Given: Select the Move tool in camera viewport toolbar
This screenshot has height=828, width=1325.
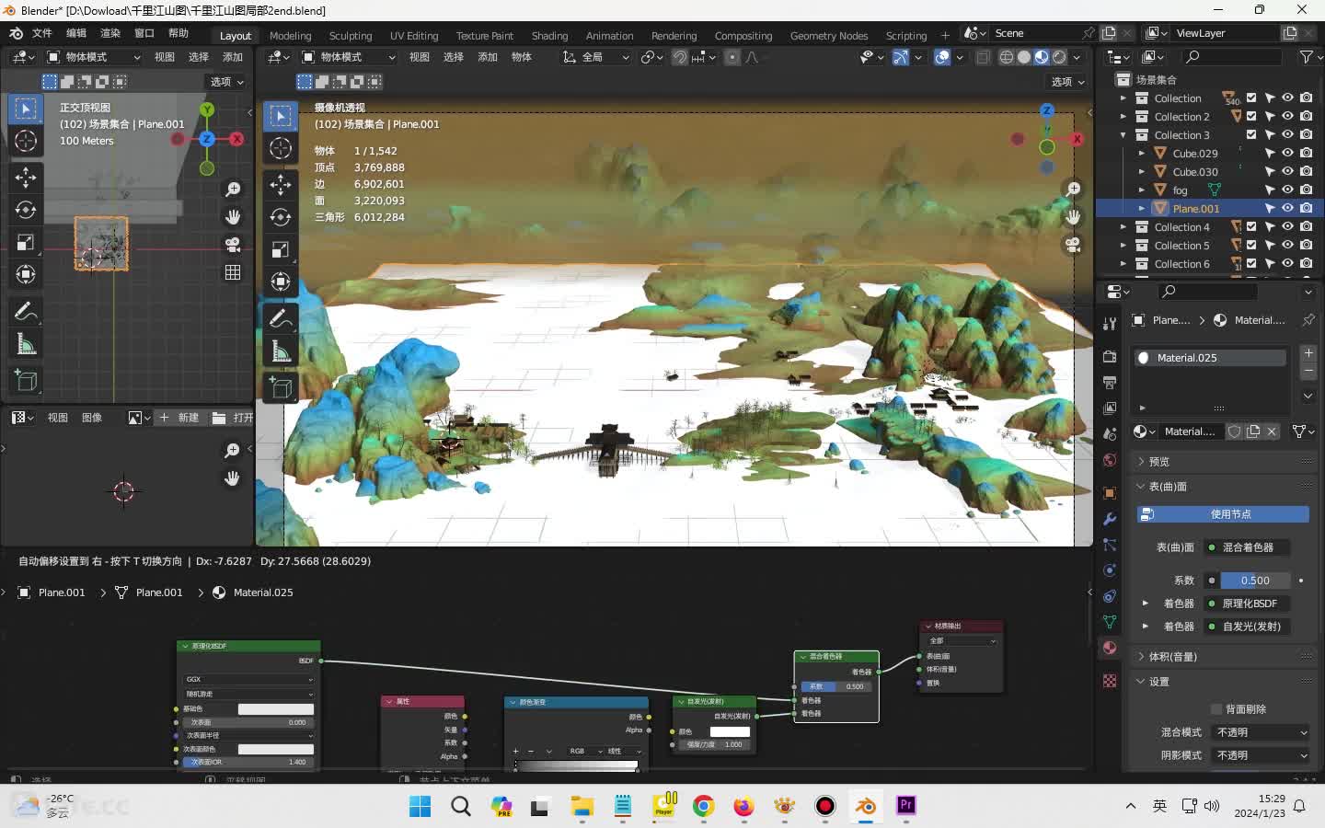Looking at the screenshot, I should [x=281, y=184].
